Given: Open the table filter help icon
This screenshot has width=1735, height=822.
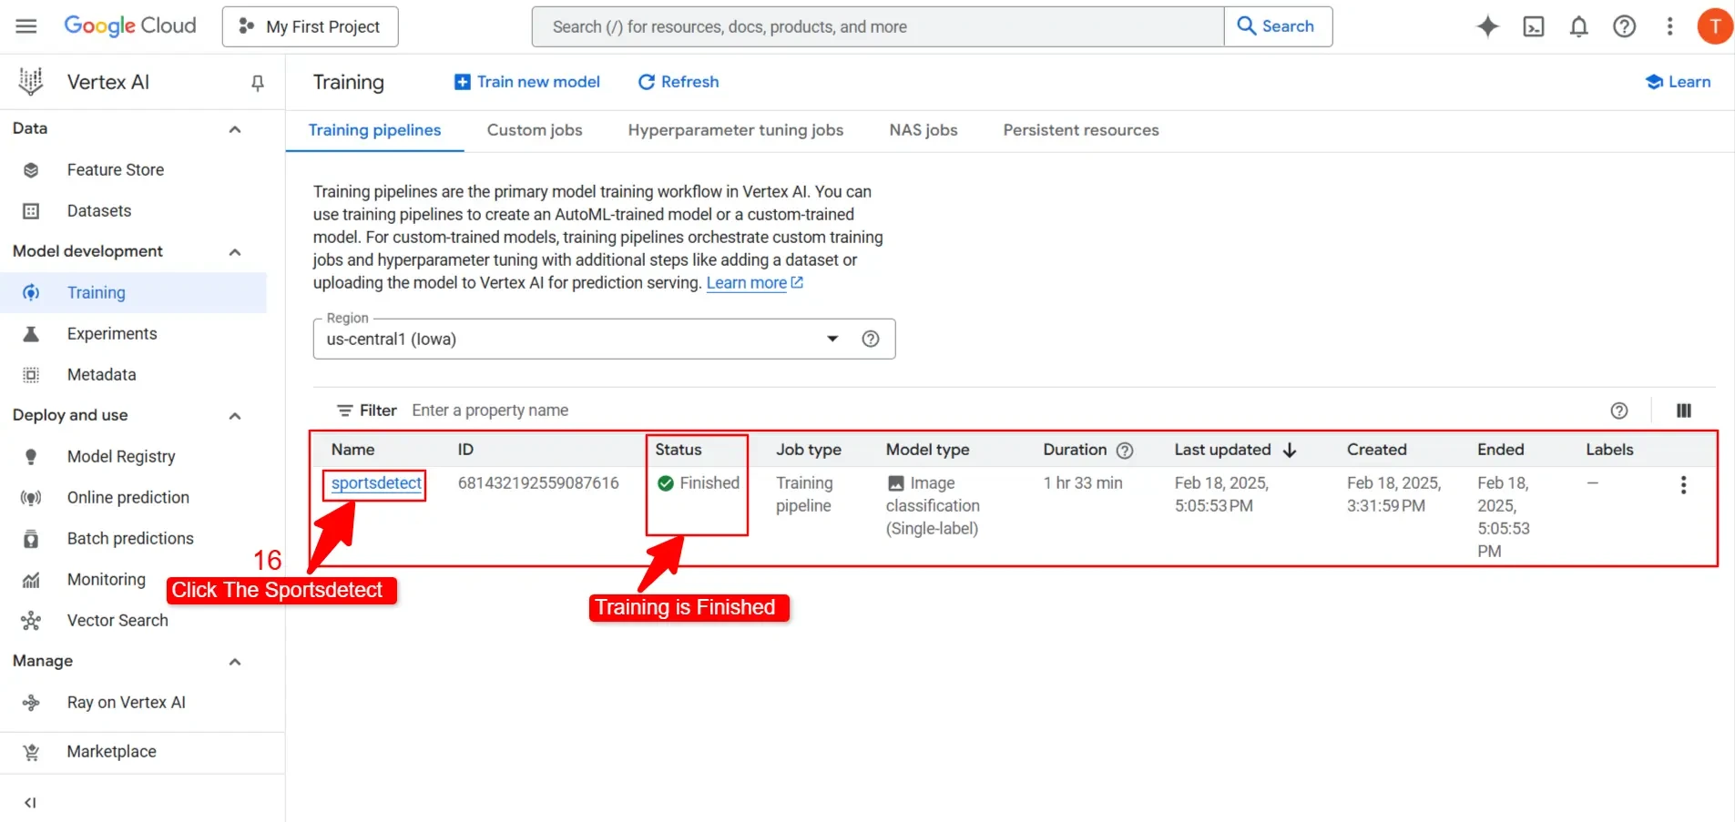Looking at the screenshot, I should coord(1619,411).
